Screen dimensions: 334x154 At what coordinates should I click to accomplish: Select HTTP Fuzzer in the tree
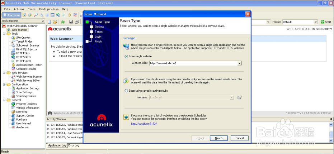pos(24,61)
